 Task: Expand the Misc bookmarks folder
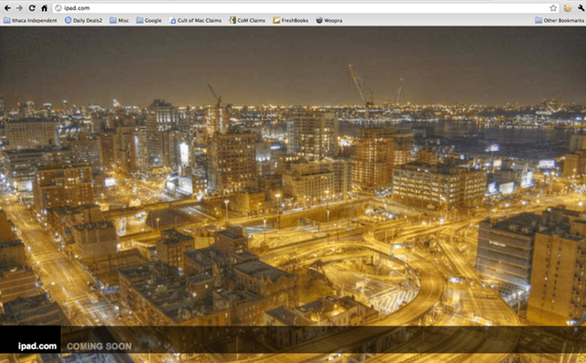119,20
